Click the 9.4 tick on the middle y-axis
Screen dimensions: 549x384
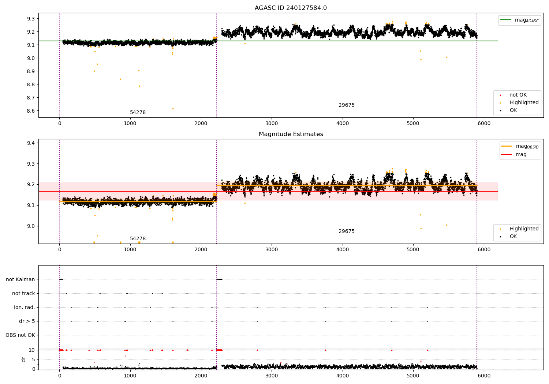tap(30, 143)
